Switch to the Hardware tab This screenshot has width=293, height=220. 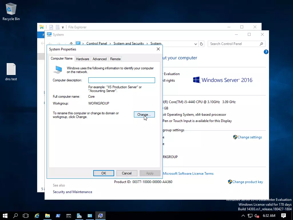coord(83,59)
